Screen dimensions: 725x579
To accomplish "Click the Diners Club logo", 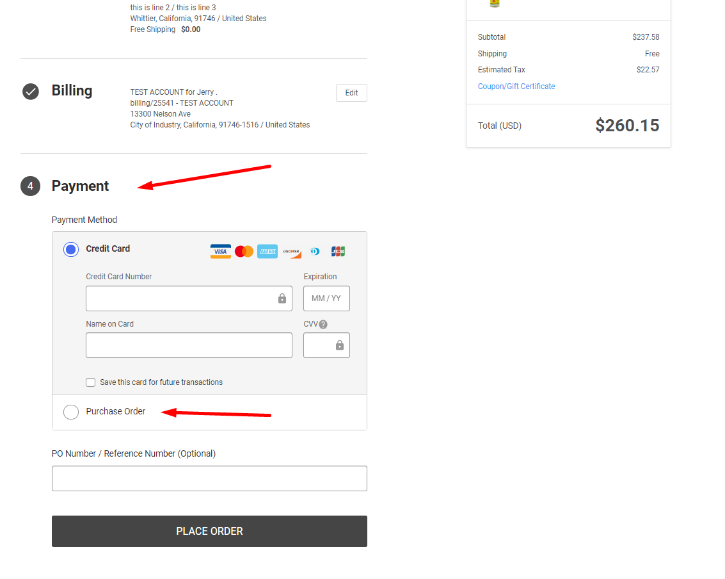I will click(315, 251).
